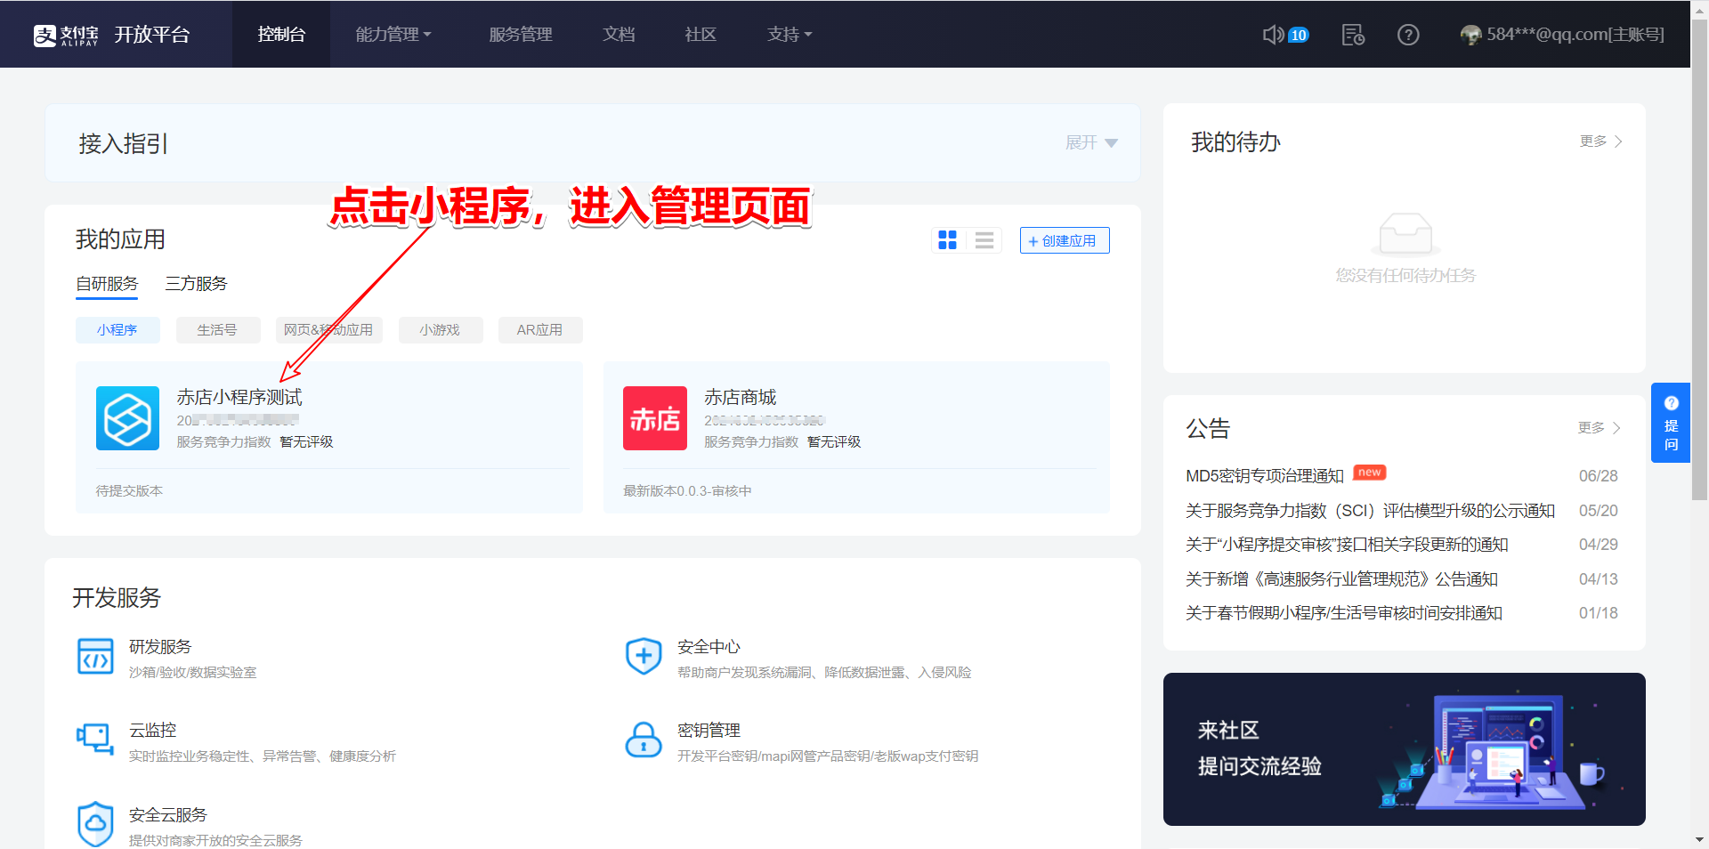This screenshot has width=1709, height=849.
Task: Open the document list icon in header
Action: pos(1353,35)
